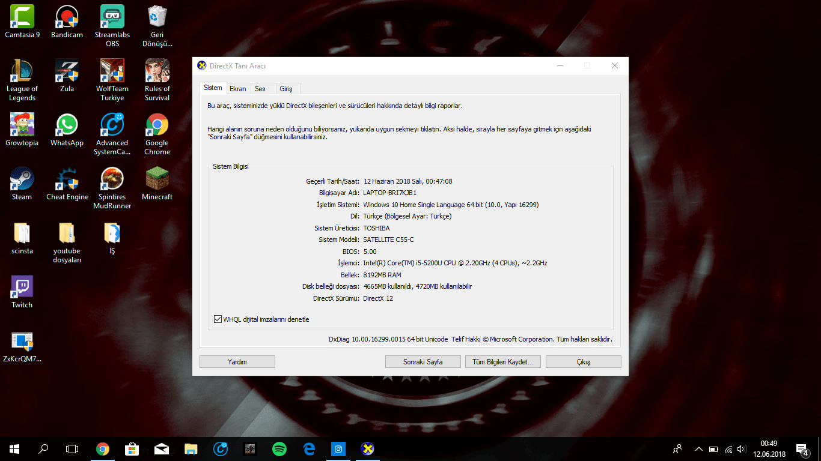The height and width of the screenshot is (461, 821).
Task: Open the Wi-Fi network tray icon
Action: pos(728,449)
